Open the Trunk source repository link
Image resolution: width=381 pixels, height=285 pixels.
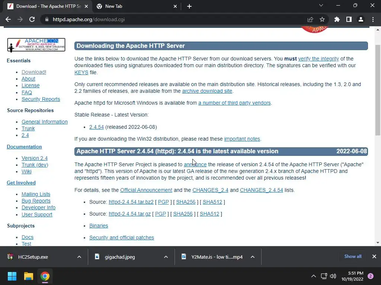(28, 128)
